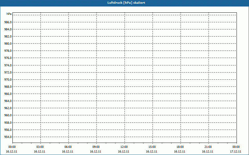Select the 980,0 y-axis value
The height and width of the screenshot is (155, 249).
coord(8,43)
